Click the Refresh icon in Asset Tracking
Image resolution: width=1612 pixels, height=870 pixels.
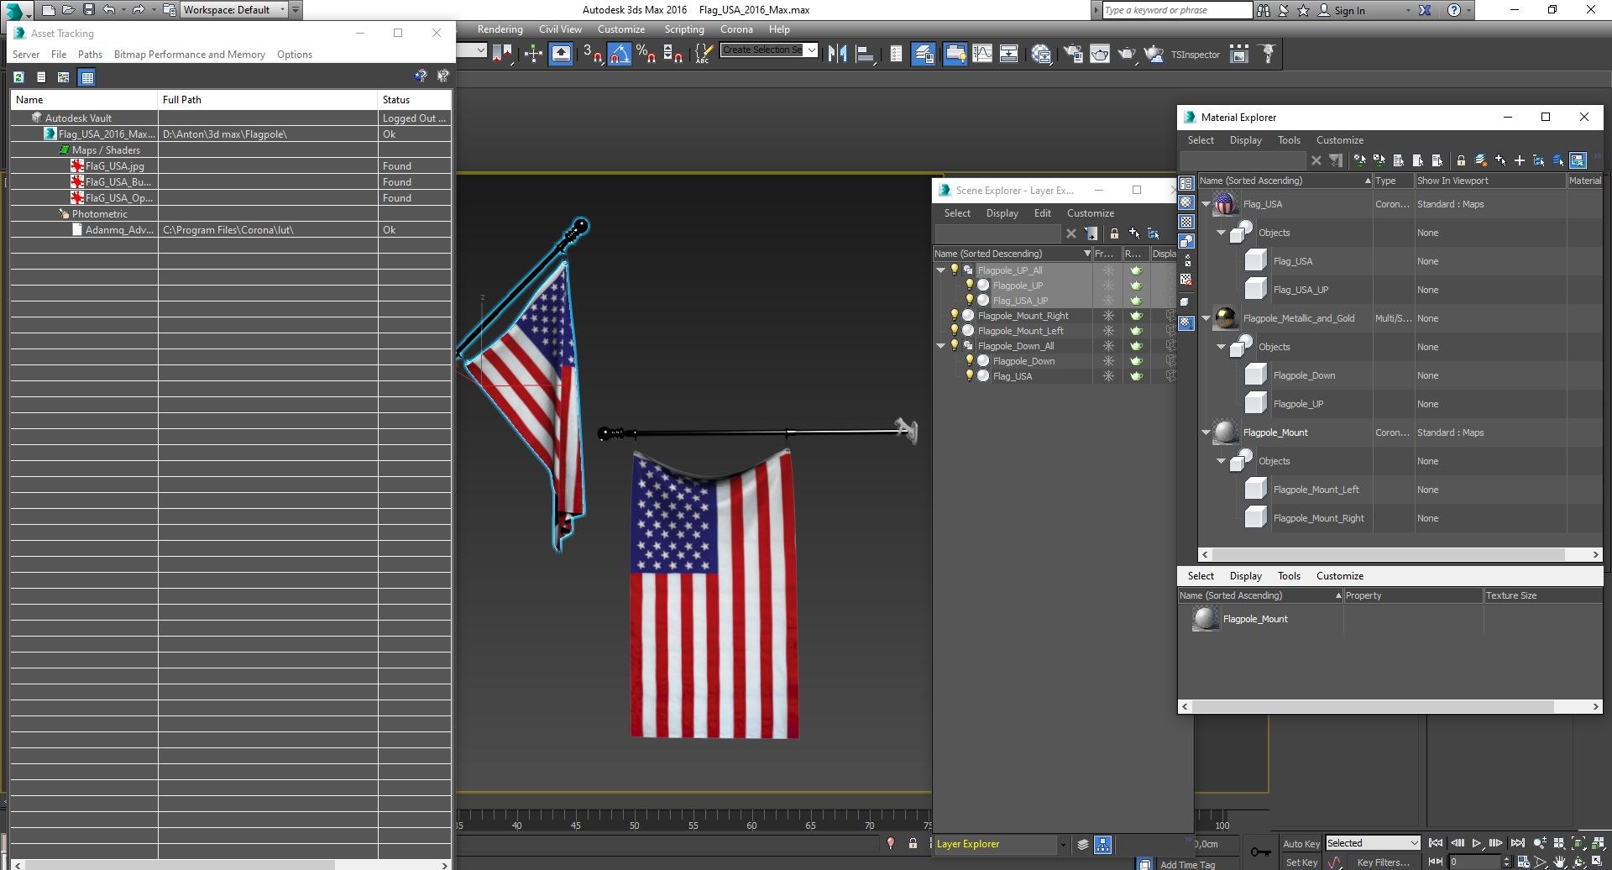click(x=19, y=77)
